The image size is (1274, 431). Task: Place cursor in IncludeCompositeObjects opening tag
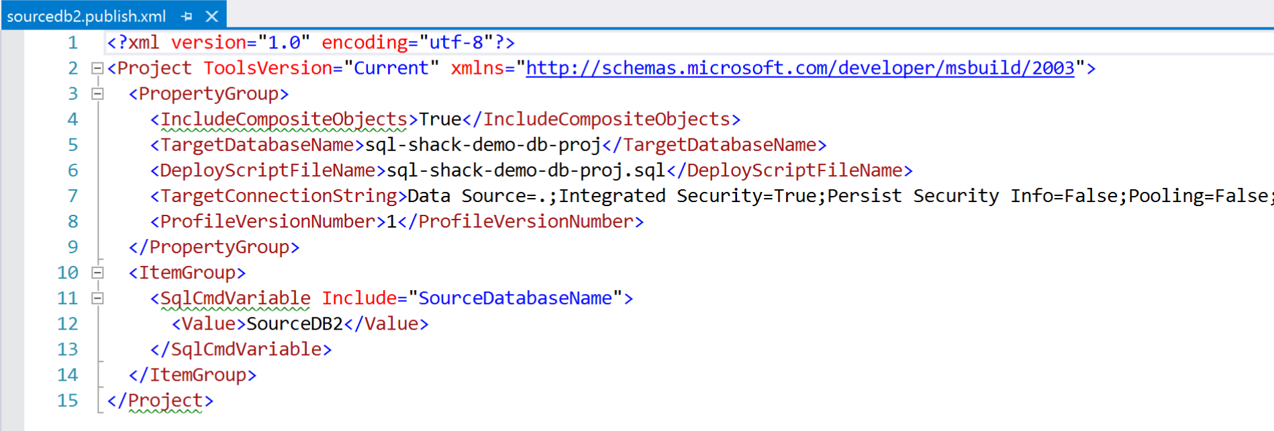[283, 119]
